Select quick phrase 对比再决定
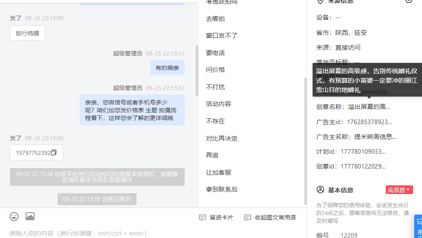Viewport: 422px width, 238px height. click(222, 138)
